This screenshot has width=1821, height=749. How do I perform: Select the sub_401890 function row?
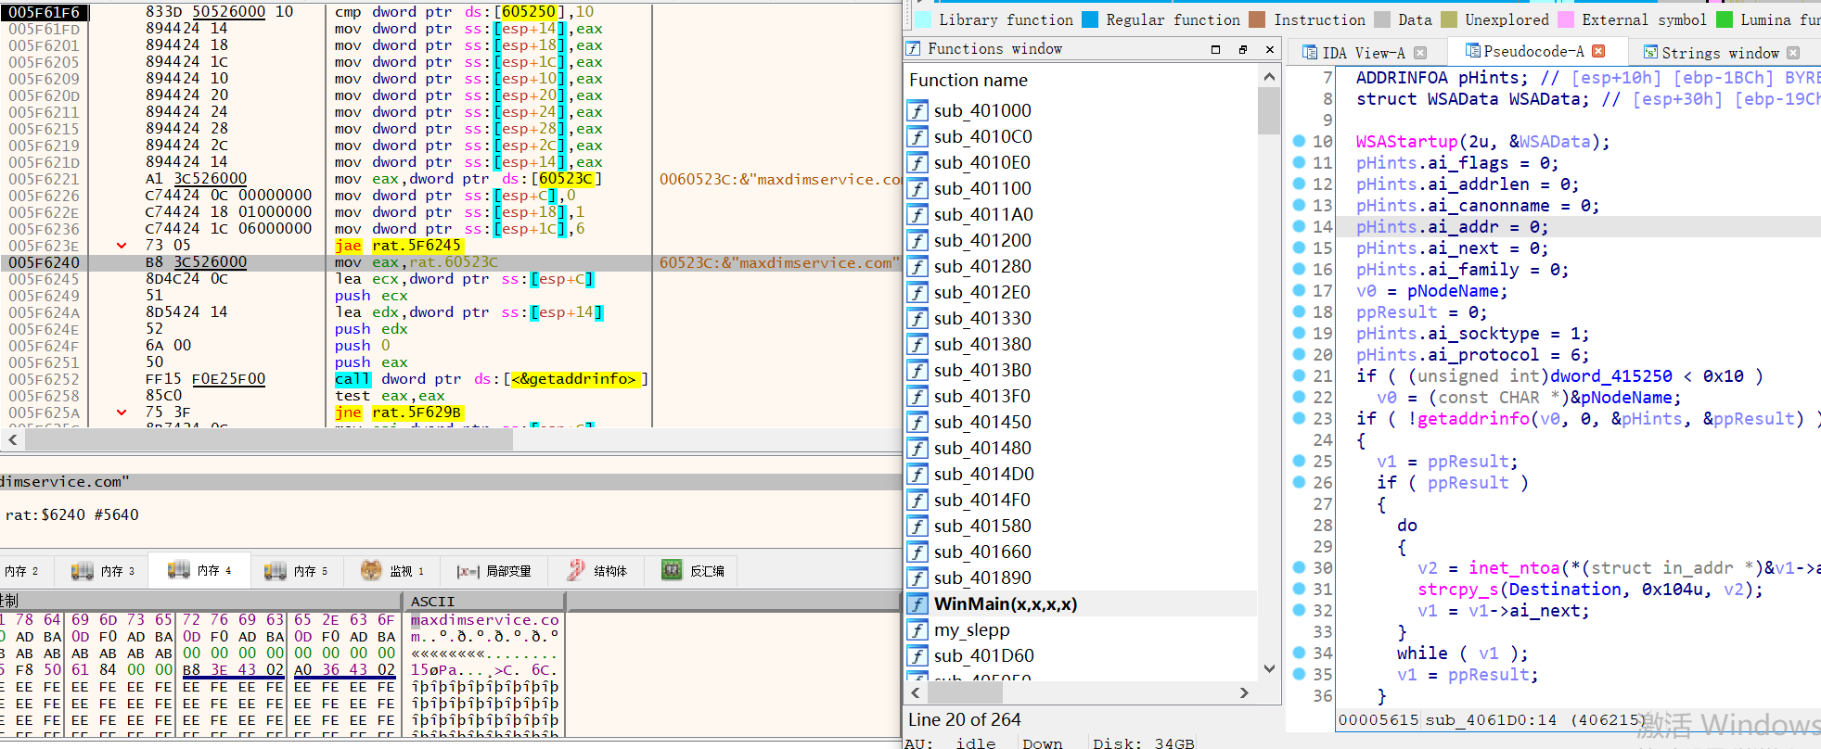click(1081, 578)
